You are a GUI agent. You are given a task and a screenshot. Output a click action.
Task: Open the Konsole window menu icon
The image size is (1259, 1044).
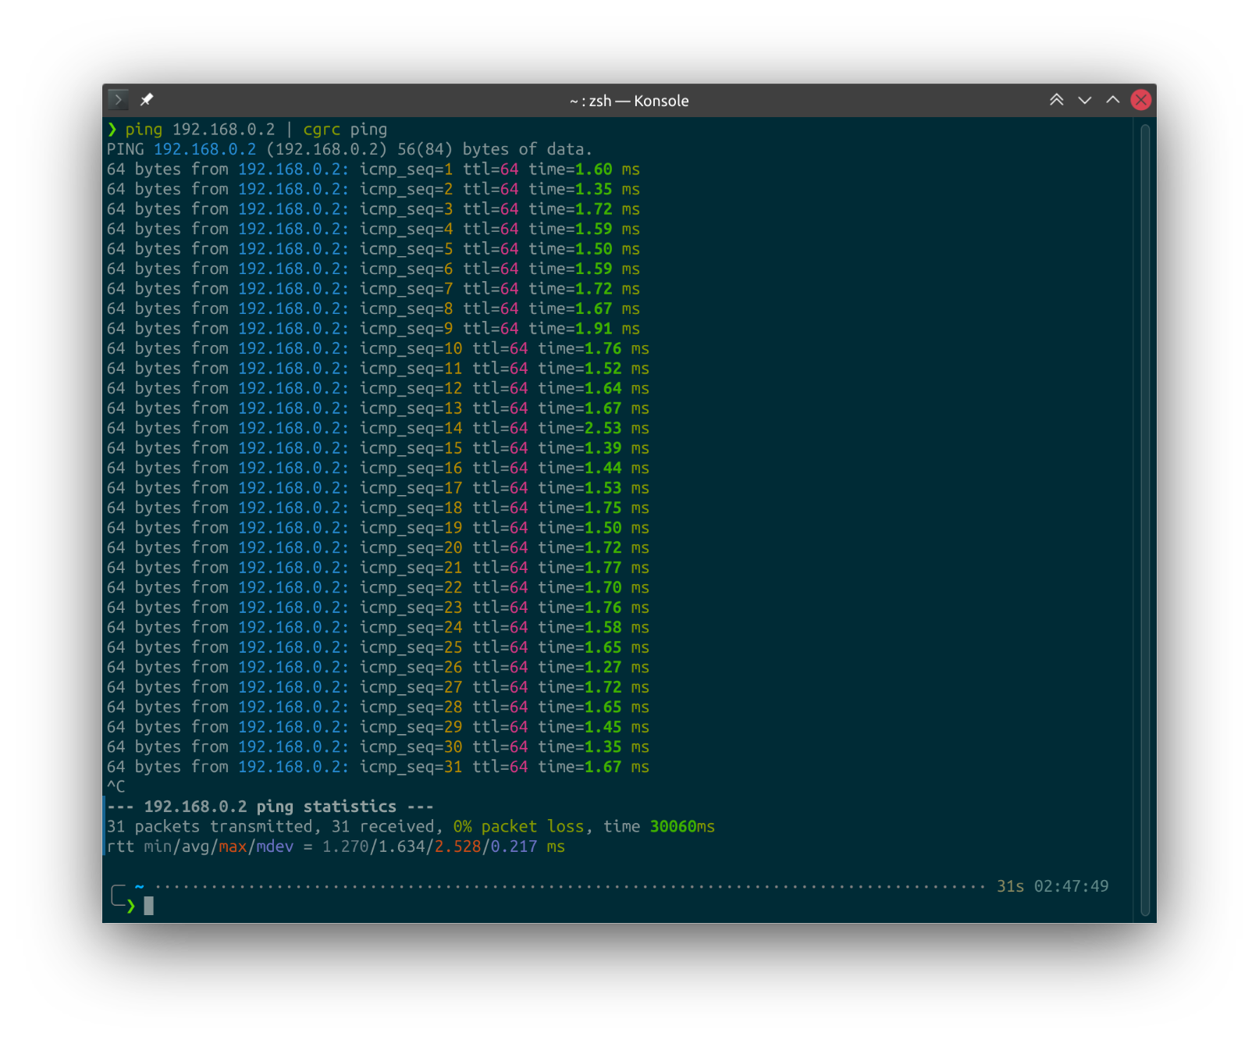click(x=118, y=99)
